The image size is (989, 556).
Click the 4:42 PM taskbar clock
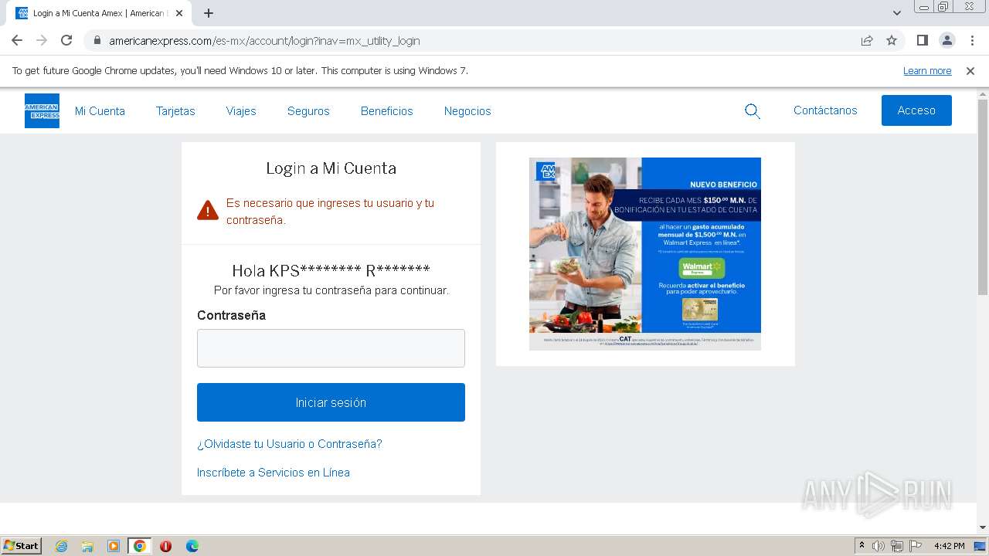tap(949, 546)
